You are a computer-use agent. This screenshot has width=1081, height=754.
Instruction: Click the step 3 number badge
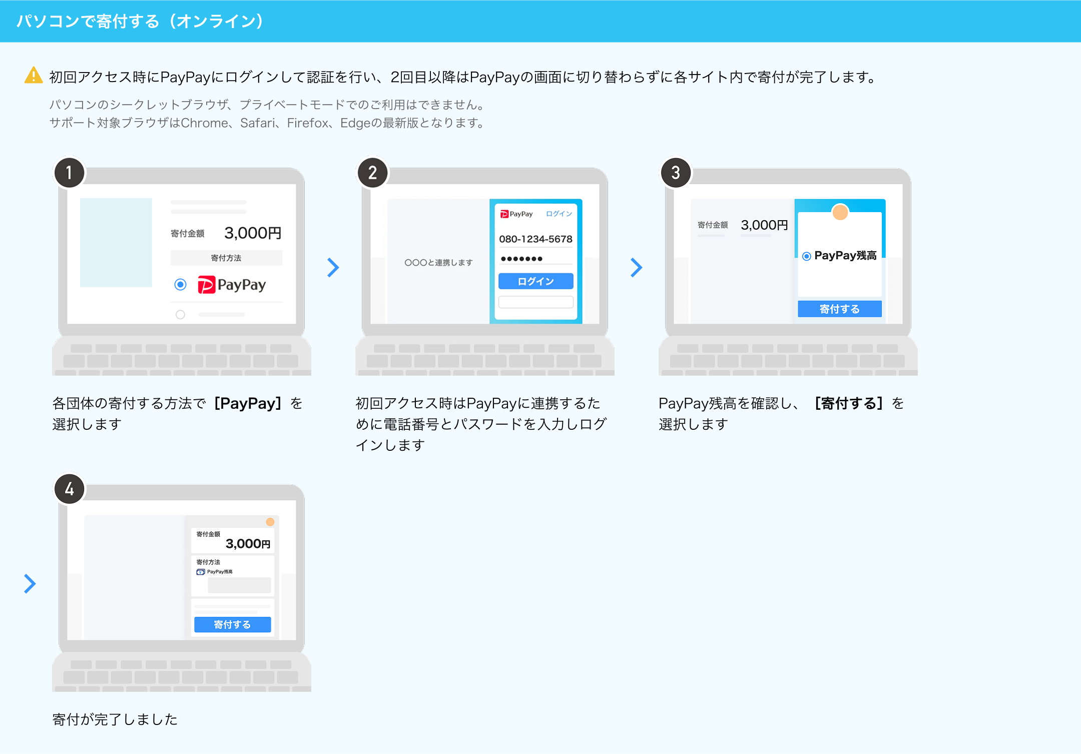(x=676, y=173)
